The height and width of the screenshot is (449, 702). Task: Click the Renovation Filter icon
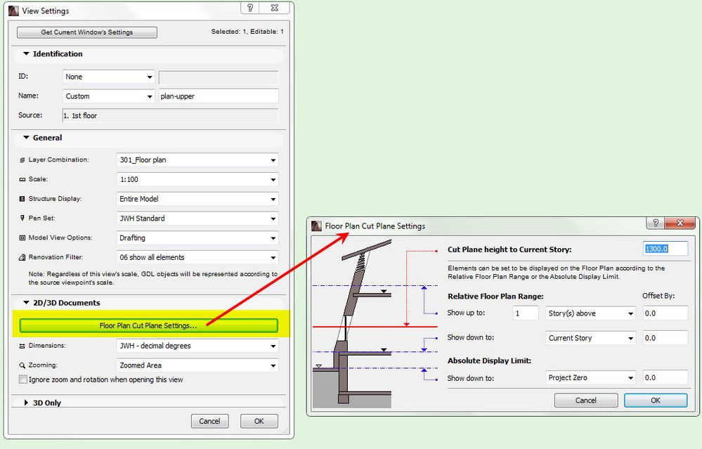point(22,257)
